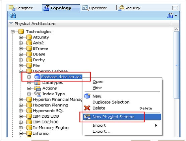Select New Physical Schema menu item
This screenshot has height=141, width=186.
122,117
